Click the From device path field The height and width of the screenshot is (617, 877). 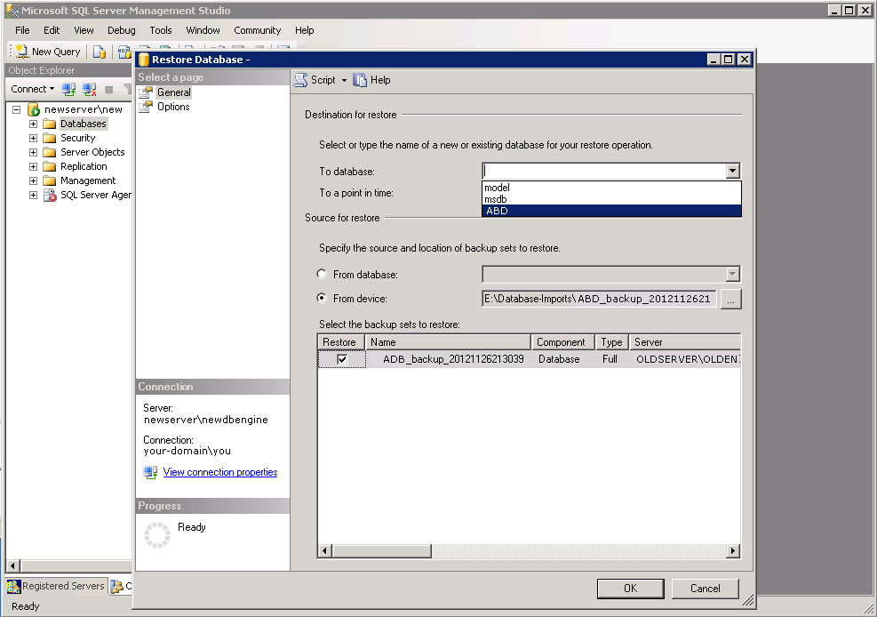[x=599, y=299]
